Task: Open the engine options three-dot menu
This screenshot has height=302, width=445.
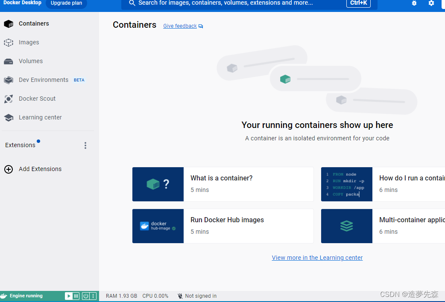Action: tap(93, 296)
